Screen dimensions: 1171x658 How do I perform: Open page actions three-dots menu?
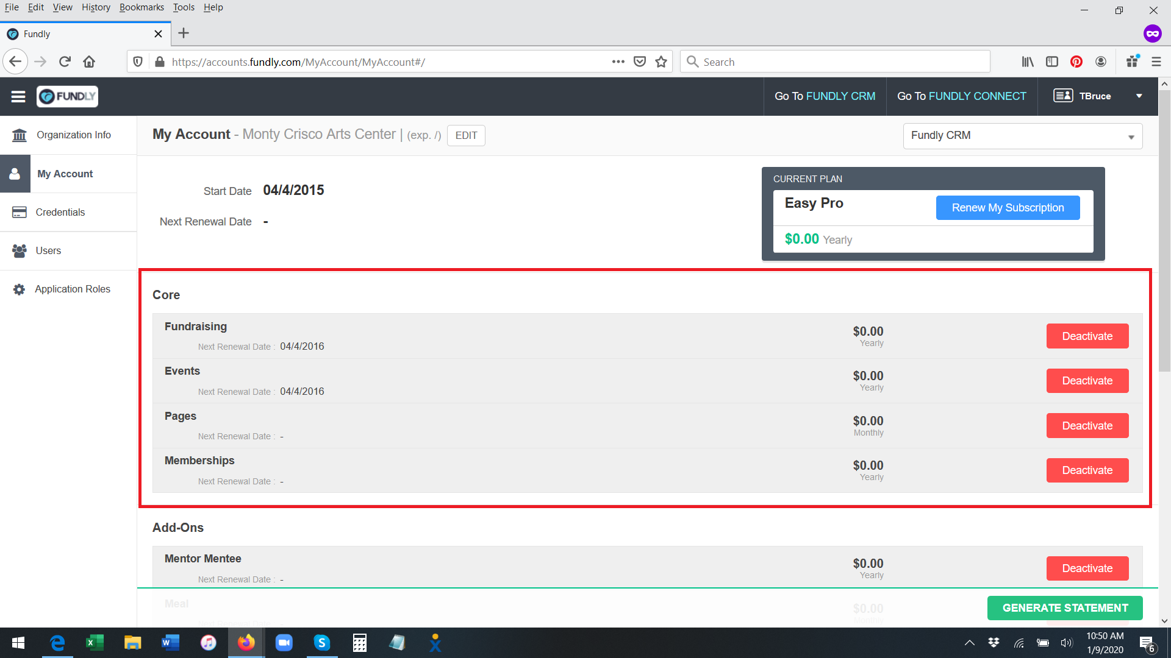coord(618,62)
